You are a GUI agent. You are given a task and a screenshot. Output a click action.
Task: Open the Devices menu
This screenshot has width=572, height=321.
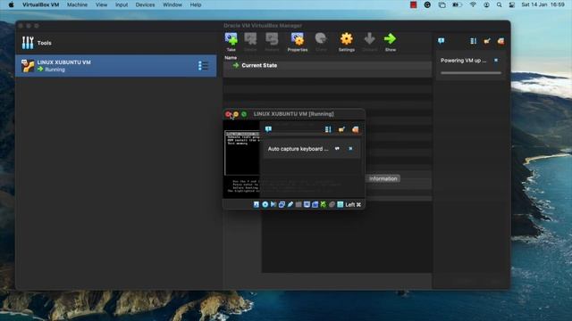[145, 4]
